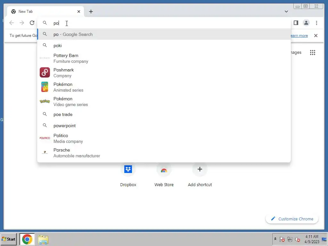Screen dimensions: 328x246
Task: Click the Poshmark logo icon
Action: pyautogui.click(x=45, y=72)
